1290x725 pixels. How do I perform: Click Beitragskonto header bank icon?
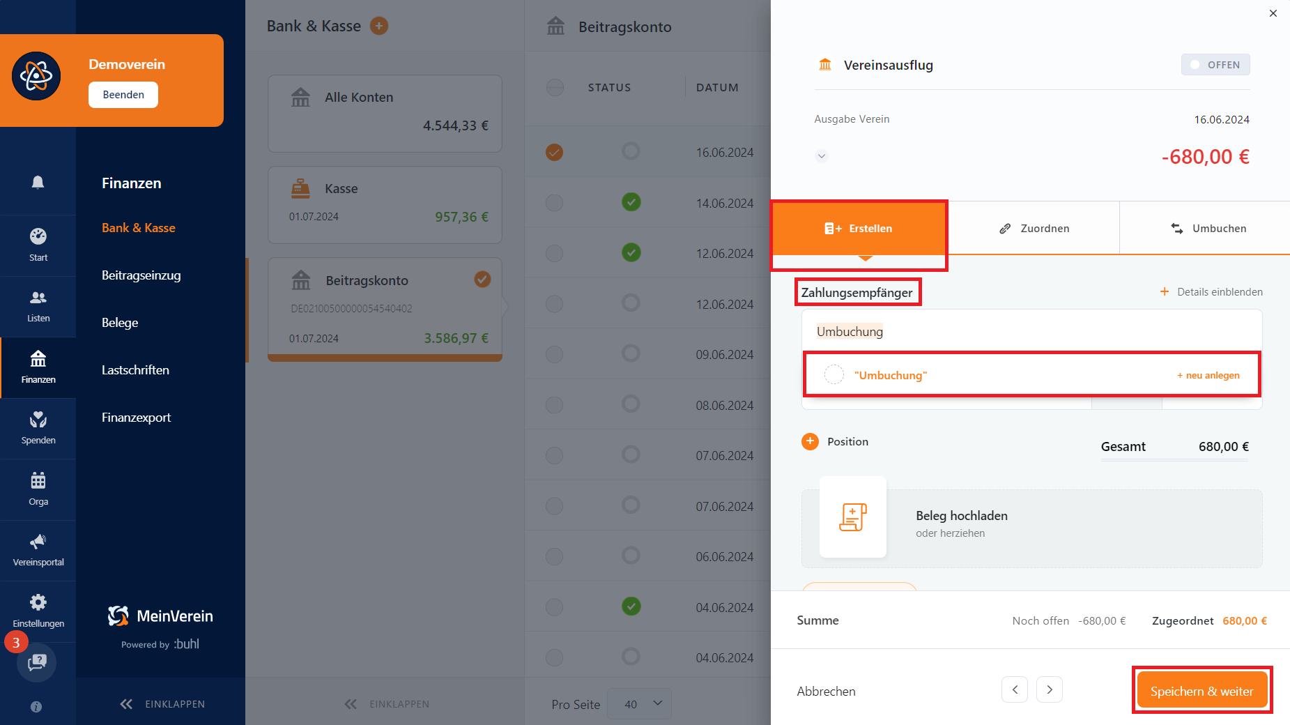point(555,26)
